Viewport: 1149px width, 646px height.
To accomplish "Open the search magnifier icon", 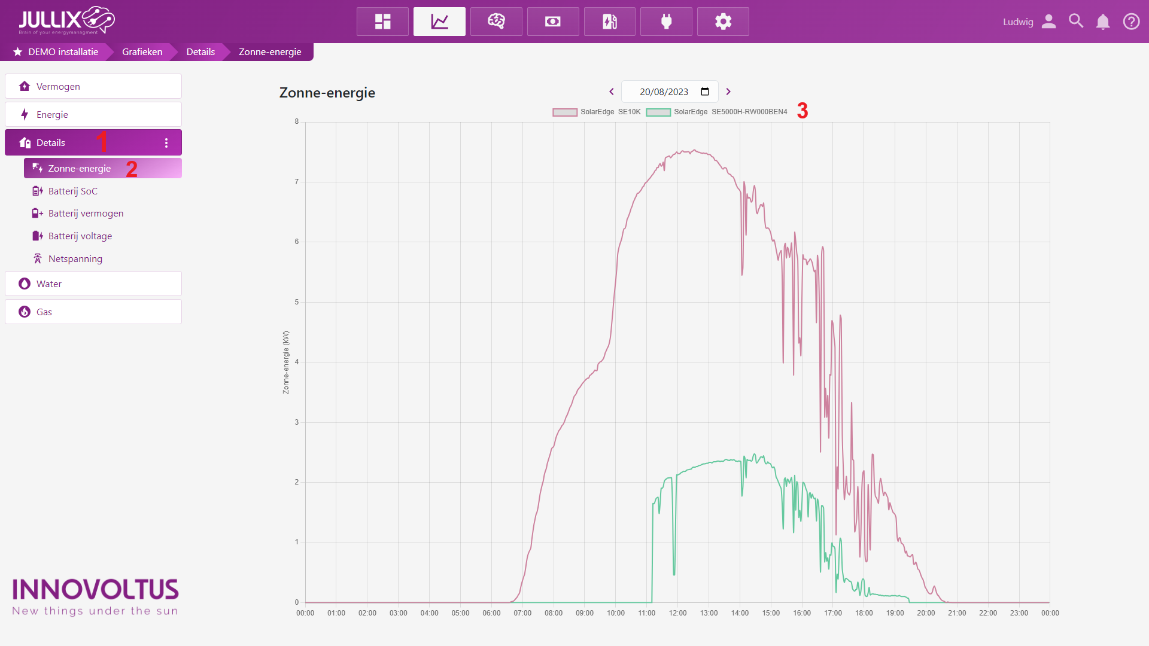I will pyautogui.click(x=1076, y=22).
